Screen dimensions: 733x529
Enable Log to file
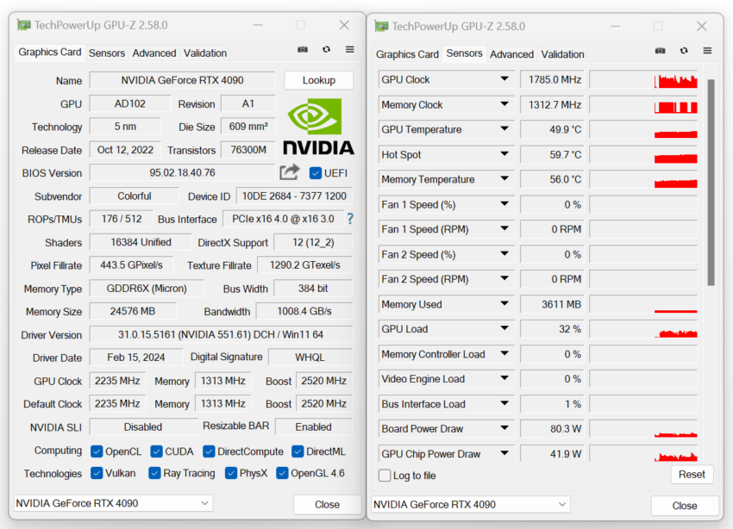tap(384, 476)
